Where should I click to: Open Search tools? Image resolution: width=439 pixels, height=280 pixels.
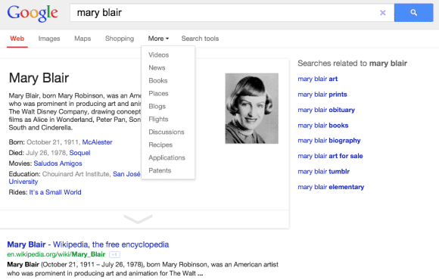click(200, 39)
